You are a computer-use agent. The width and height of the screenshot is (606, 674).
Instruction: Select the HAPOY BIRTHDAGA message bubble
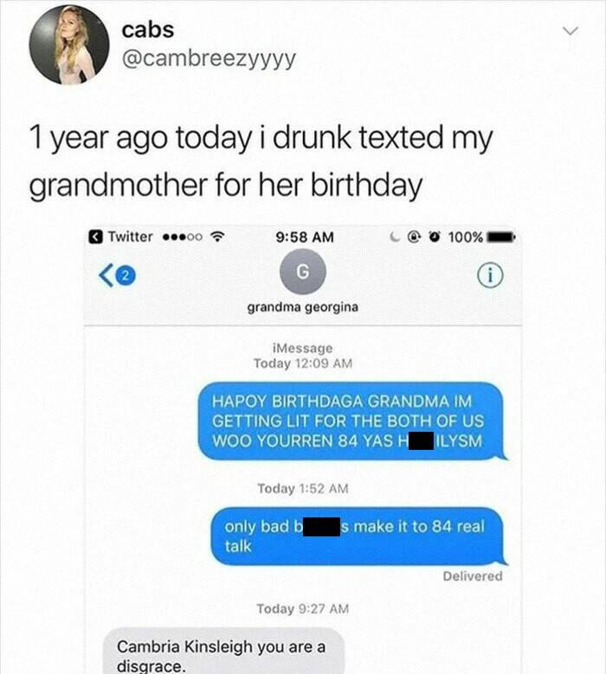tap(352, 421)
